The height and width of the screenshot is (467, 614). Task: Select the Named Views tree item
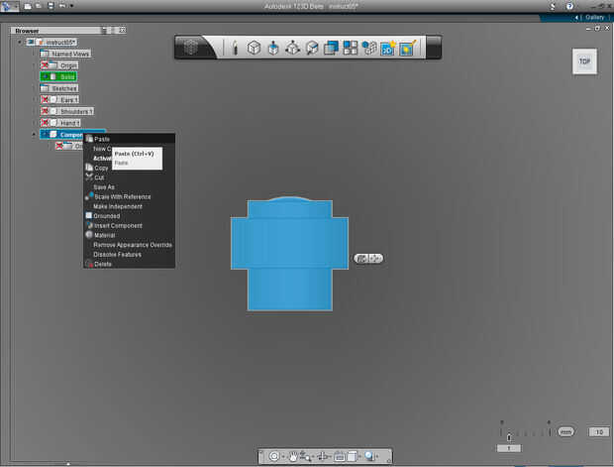[65, 54]
